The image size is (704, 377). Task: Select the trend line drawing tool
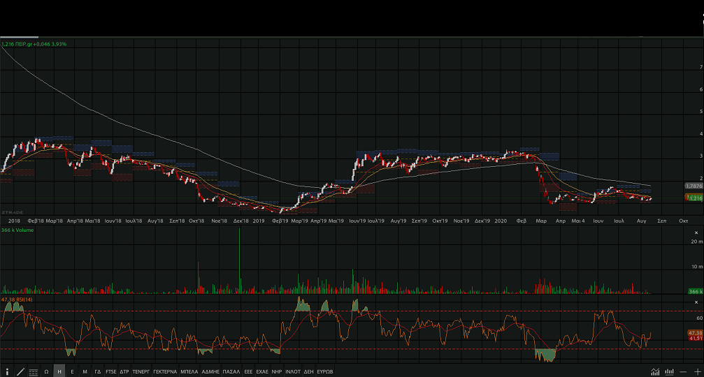coord(20,371)
